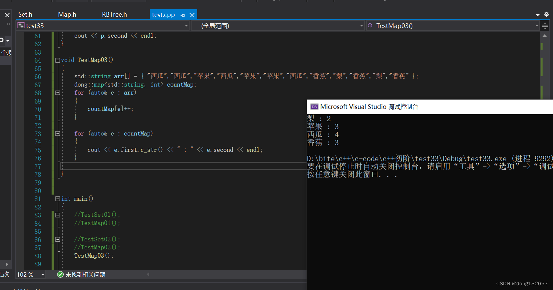Click the cout << p.second line
Viewport: 553px width, 290px height.
115,36
